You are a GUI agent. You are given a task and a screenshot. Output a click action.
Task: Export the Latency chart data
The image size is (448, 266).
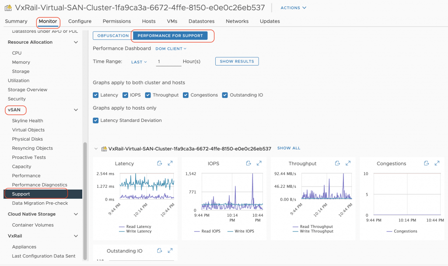160,163
